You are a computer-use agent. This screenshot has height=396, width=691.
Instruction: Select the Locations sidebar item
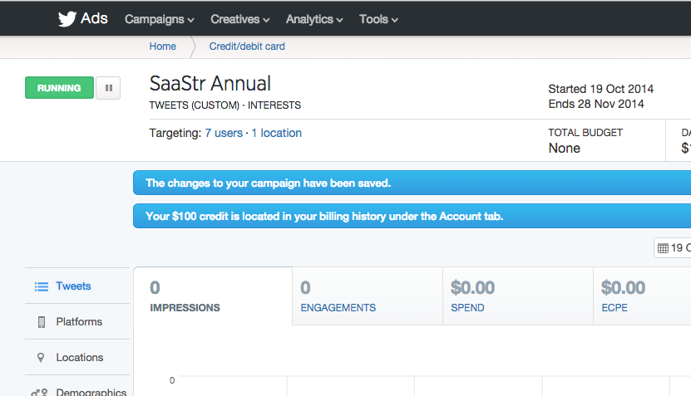(77, 357)
